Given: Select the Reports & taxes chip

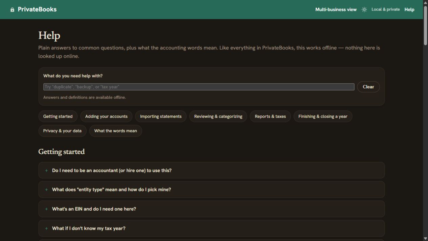Looking at the screenshot, I should tap(270, 116).
